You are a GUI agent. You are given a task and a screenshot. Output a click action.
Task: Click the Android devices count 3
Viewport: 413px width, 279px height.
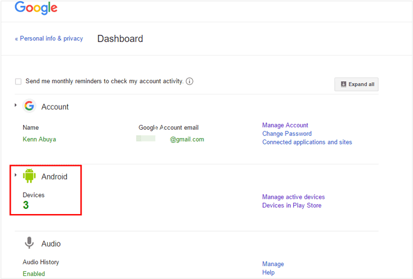click(x=25, y=205)
